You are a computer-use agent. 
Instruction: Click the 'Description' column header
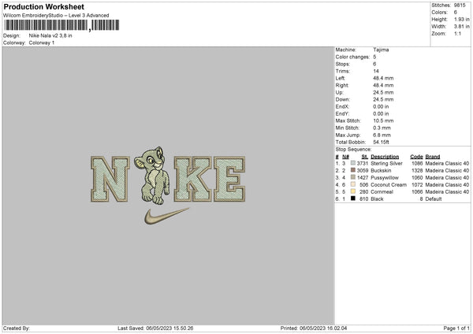(x=385, y=157)
